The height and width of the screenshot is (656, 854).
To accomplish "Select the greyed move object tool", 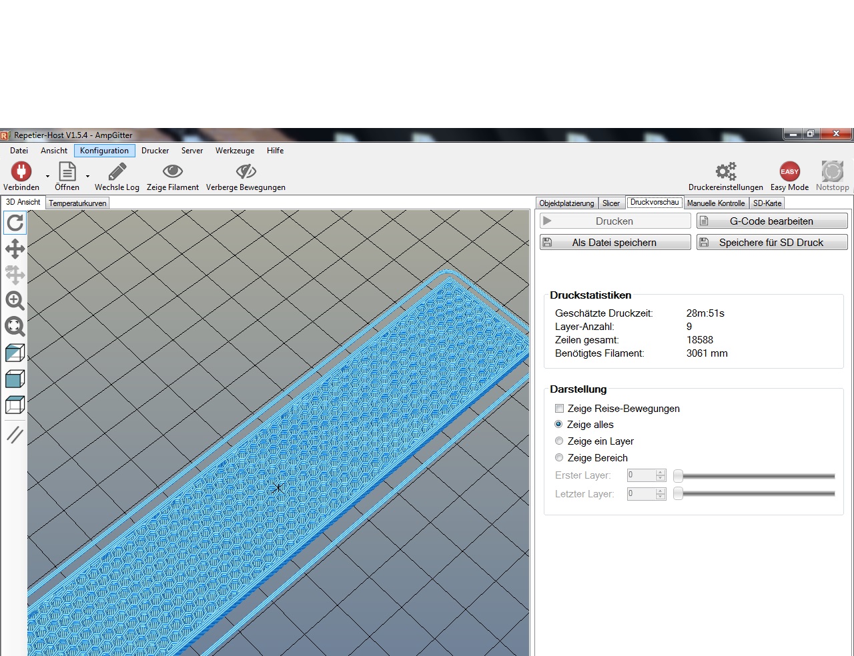I will coord(15,275).
